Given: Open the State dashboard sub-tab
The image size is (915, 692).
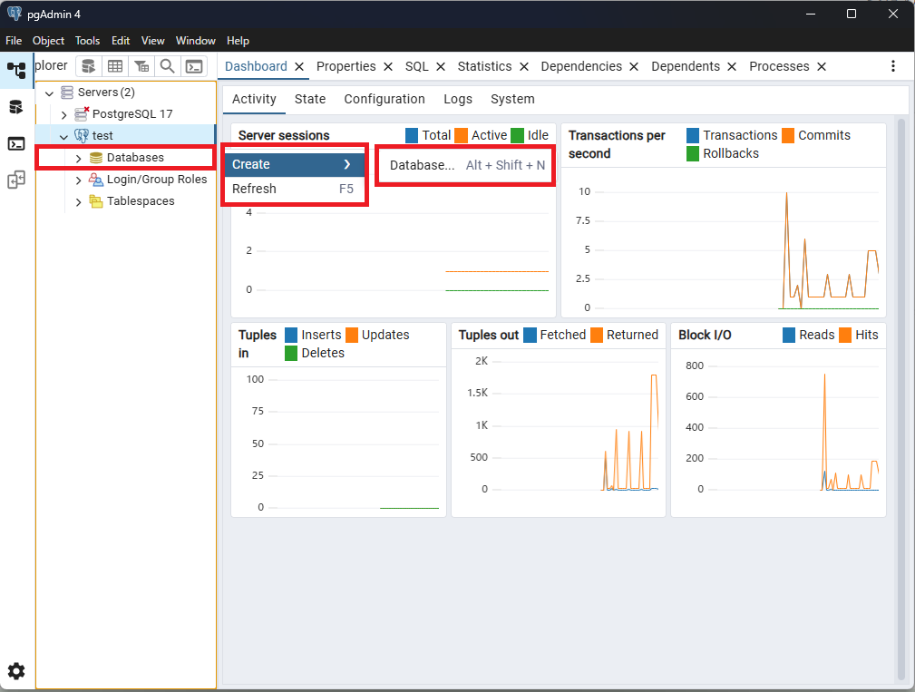Looking at the screenshot, I should [310, 99].
